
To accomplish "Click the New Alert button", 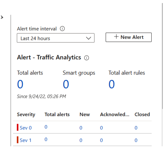I will click(129, 37).
